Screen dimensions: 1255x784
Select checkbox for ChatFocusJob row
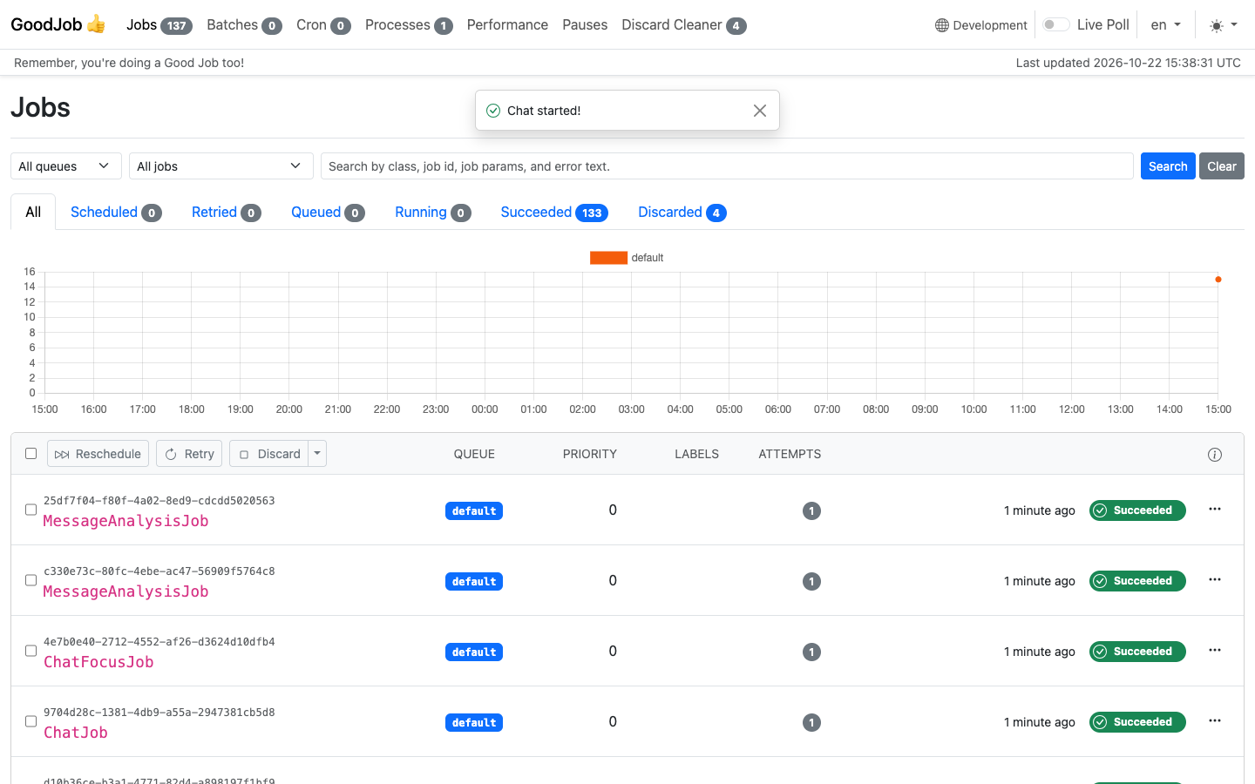click(31, 651)
